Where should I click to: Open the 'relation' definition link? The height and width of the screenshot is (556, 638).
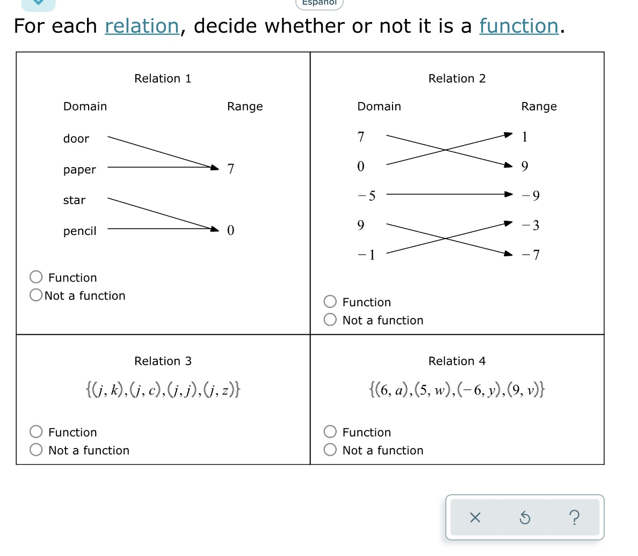pyautogui.click(x=142, y=26)
